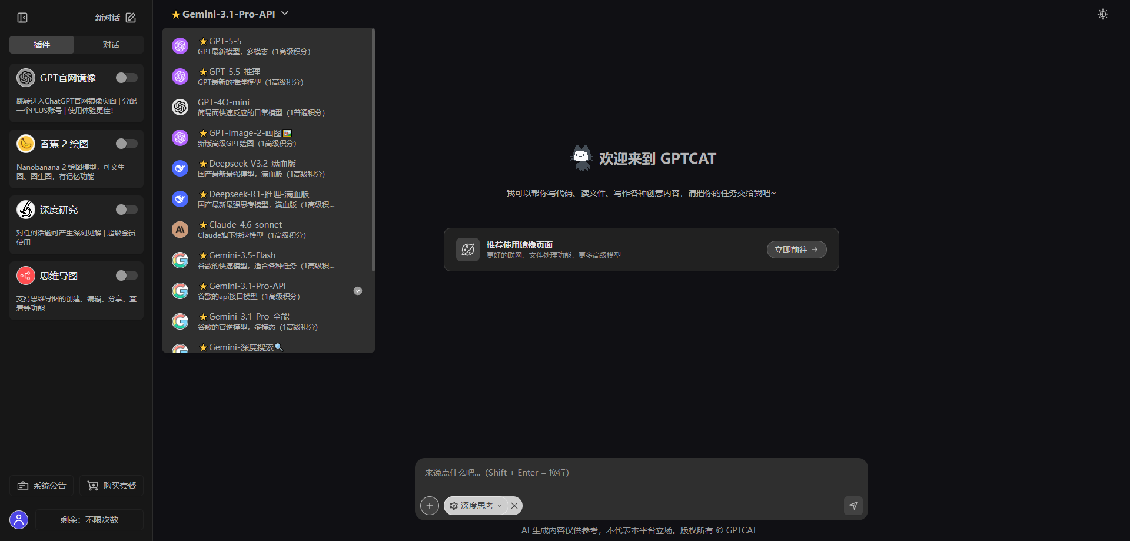The image size is (1130, 541).
Task: Click the GPT官网镜像 plugin logo icon
Action: click(26, 78)
